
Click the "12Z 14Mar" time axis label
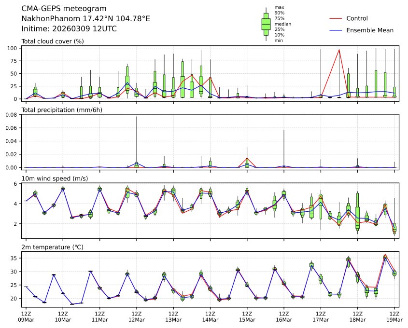point(210,316)
